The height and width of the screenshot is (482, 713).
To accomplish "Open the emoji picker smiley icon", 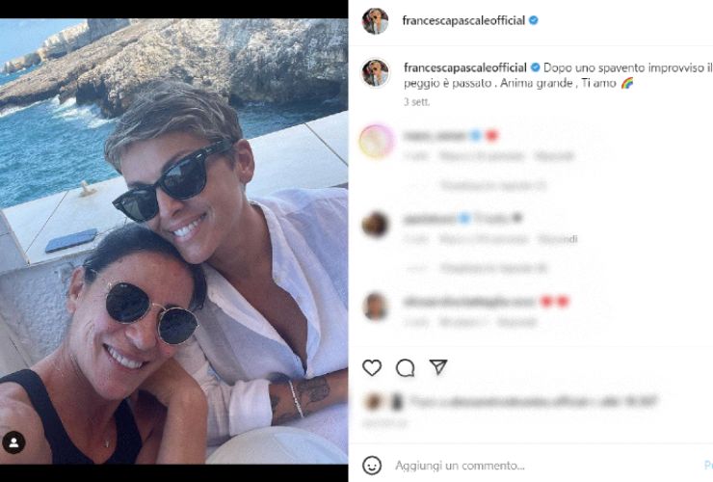I will (372, 466).
